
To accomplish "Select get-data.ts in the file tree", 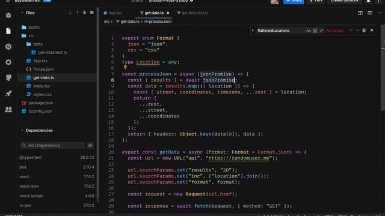I will coord(43,77).
